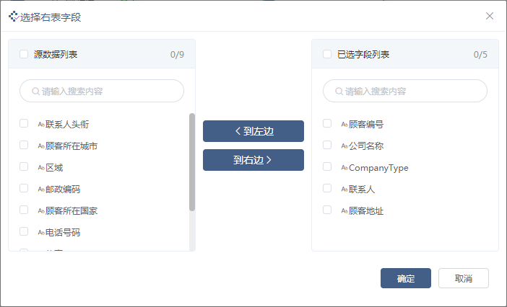Select the 电话号码 field checkbox
The height and width of the screenshot is (307, 507).
click(24, 231)
